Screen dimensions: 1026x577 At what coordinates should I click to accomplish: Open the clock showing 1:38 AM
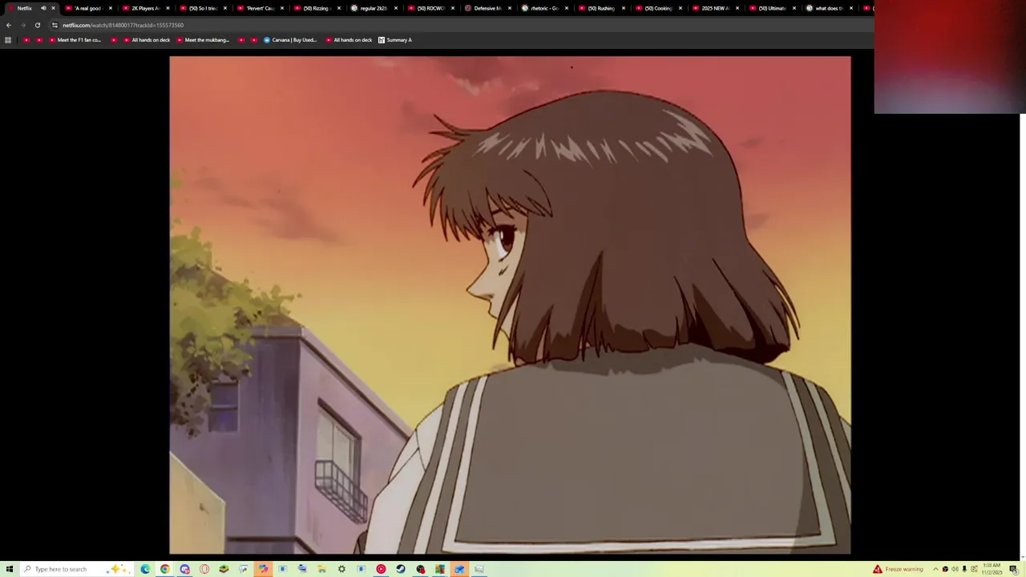coord(992,569)
